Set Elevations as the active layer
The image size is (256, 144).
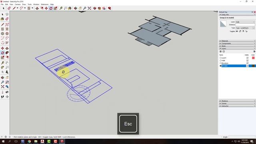point(220,63)
